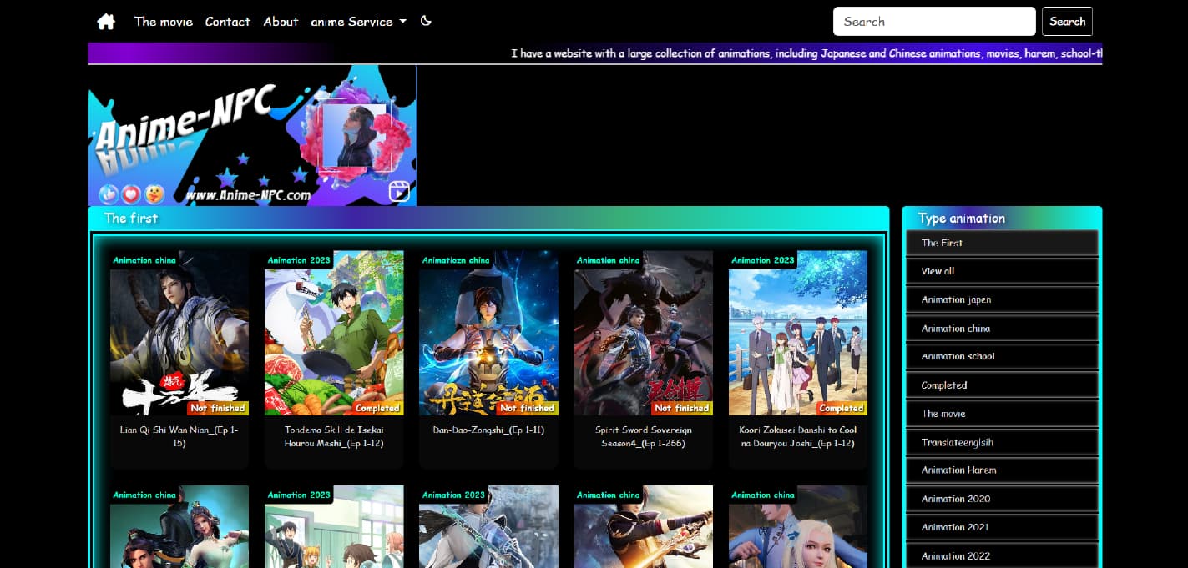This screenshot has height=568, width=1188.
Task: Focus the Search input field
Action: tap(934, 22)
